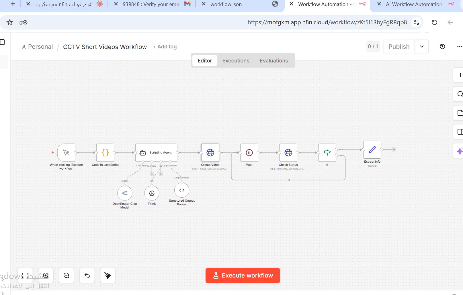Open the If condition node
This screenshot has width=463, height=295.
(x=327, y=153)
